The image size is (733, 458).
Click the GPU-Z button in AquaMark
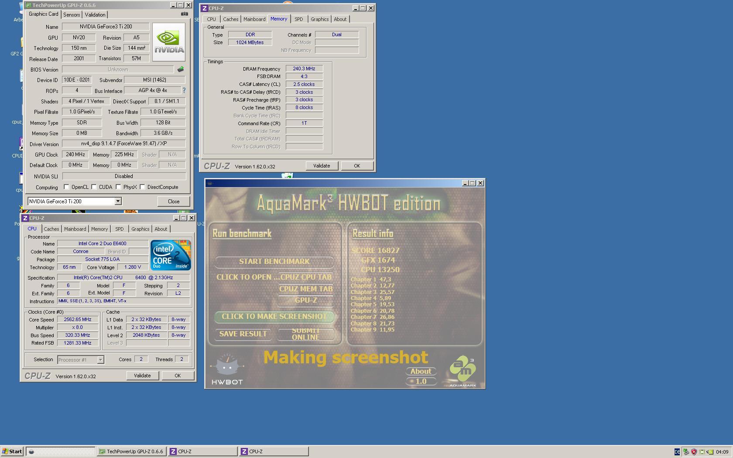(306, 301)
